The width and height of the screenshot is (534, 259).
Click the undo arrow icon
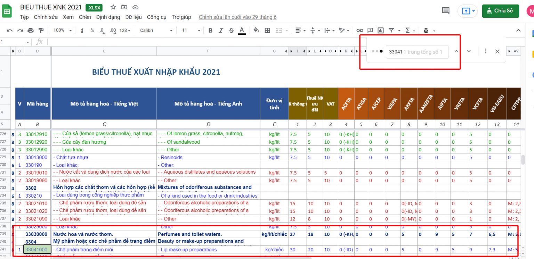coord(10,31)
